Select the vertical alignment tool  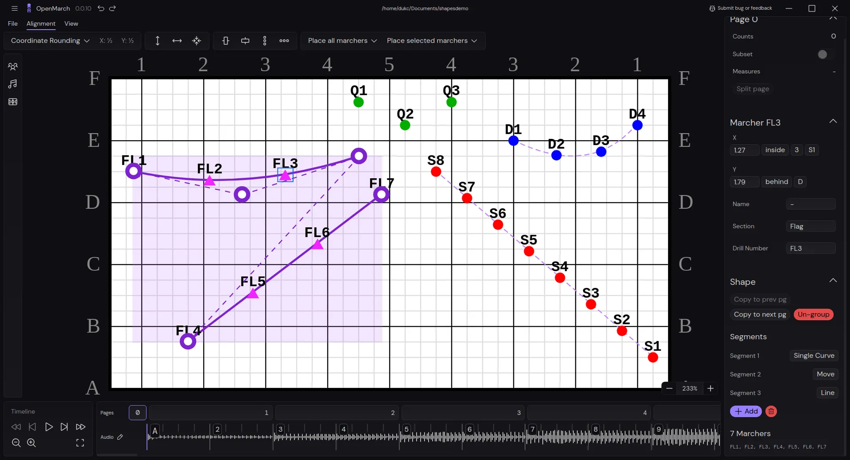158,41
